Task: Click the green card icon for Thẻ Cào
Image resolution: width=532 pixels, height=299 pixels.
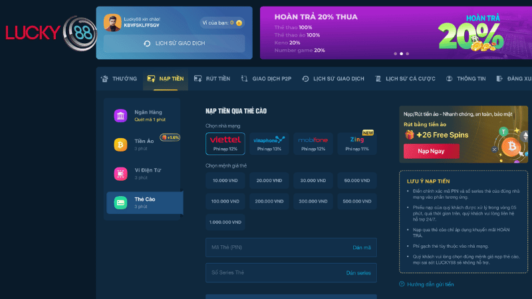Action: pos(120,203)
